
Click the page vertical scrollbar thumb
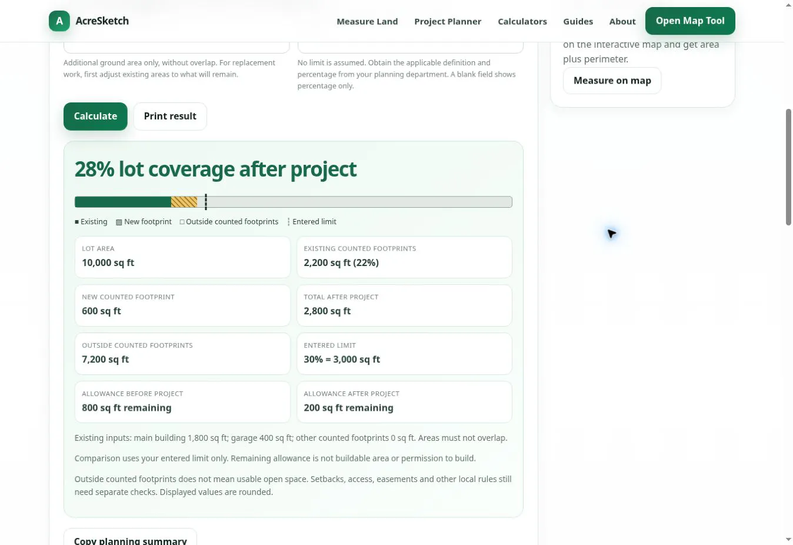788,167
